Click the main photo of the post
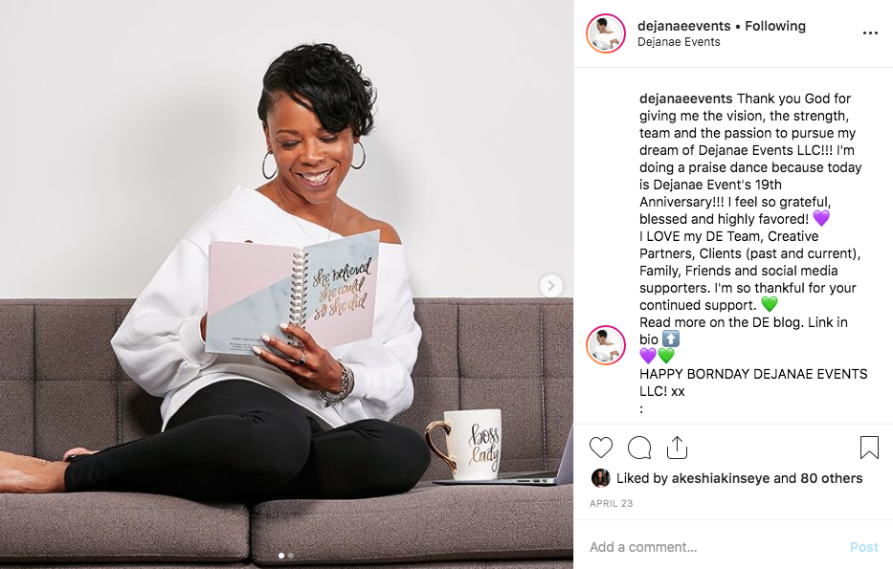This screenshot has width=893, height=569. coord(286,285)
